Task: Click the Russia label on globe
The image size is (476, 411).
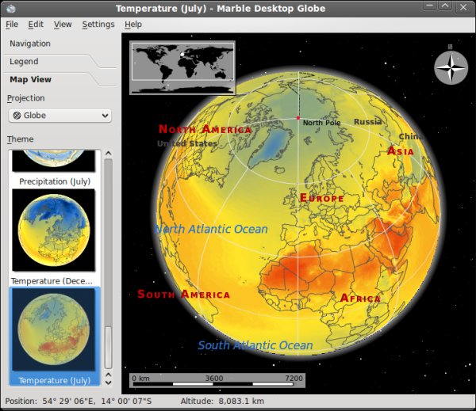Action: point(367,122)
